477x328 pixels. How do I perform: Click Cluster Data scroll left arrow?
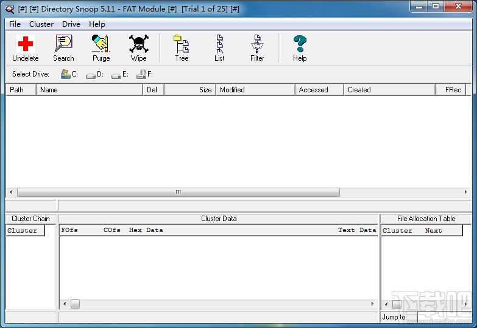tap(65, 304)
